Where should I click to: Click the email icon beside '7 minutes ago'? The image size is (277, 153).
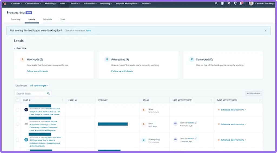[x=175, y=139]
